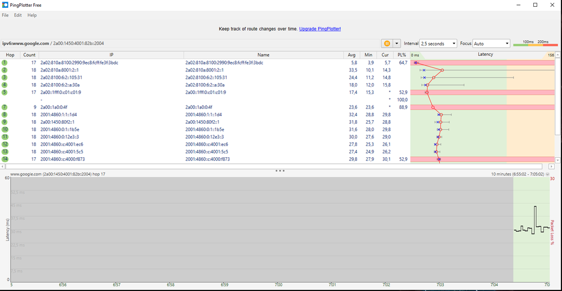Click name 2001:4860::c:4001:5c5 in Name column
This screenshot has width=562, height=291.
pyautogui.click(x=207, y=152)
